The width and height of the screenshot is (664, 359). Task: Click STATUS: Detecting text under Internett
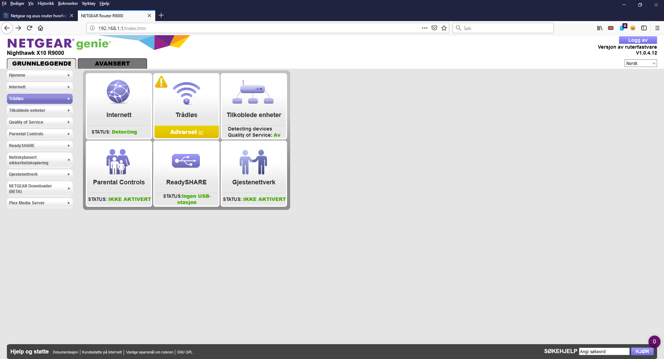[114, 132]
